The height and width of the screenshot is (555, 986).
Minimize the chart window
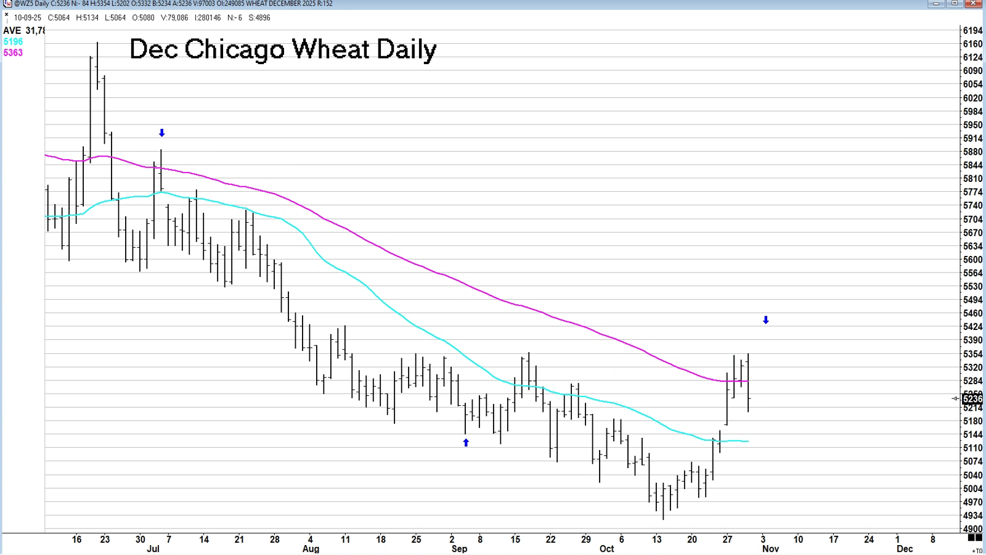[x=936, y=4]
